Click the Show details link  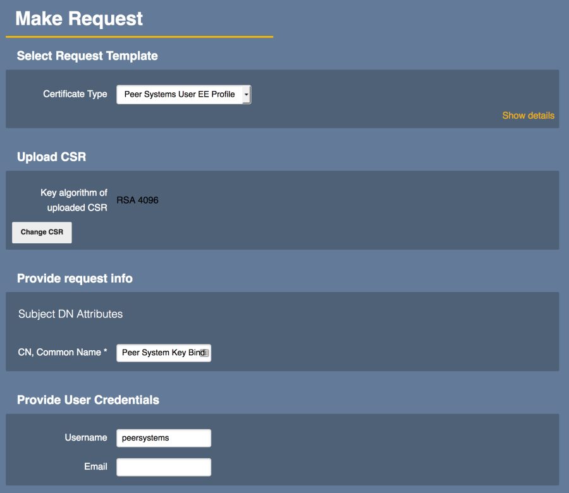pos(528,115)
